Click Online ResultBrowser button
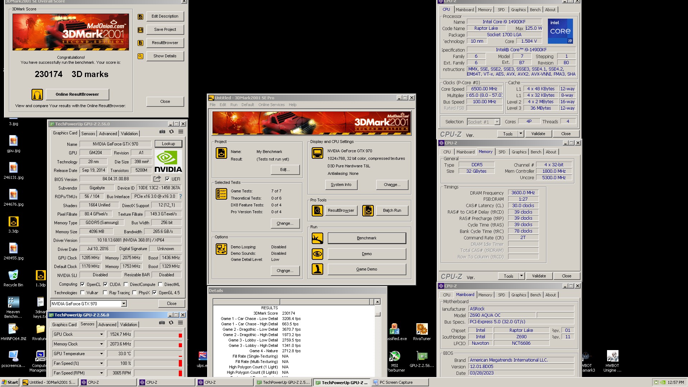 (x=77, y=95)
